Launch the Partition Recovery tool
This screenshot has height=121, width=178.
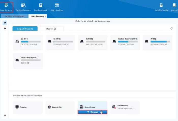pyautogui.click(x=23, y=7)
